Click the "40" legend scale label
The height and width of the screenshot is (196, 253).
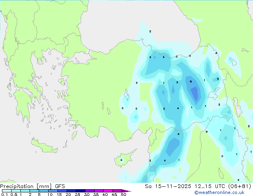[x=105, y=194]
